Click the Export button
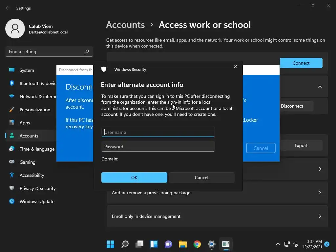The height and width of the screenshot is (252, 336). pyautogui.click(x=301, y=145)
